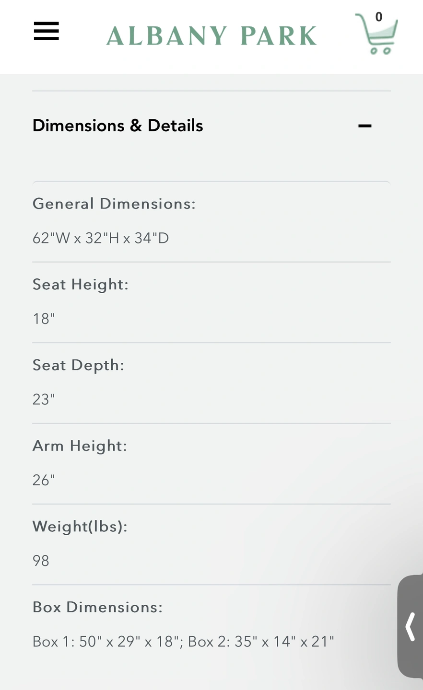The height and width of the screenshot is (690, 423).
Task: Select the 26" arm height value
Action: pos(44,480)
